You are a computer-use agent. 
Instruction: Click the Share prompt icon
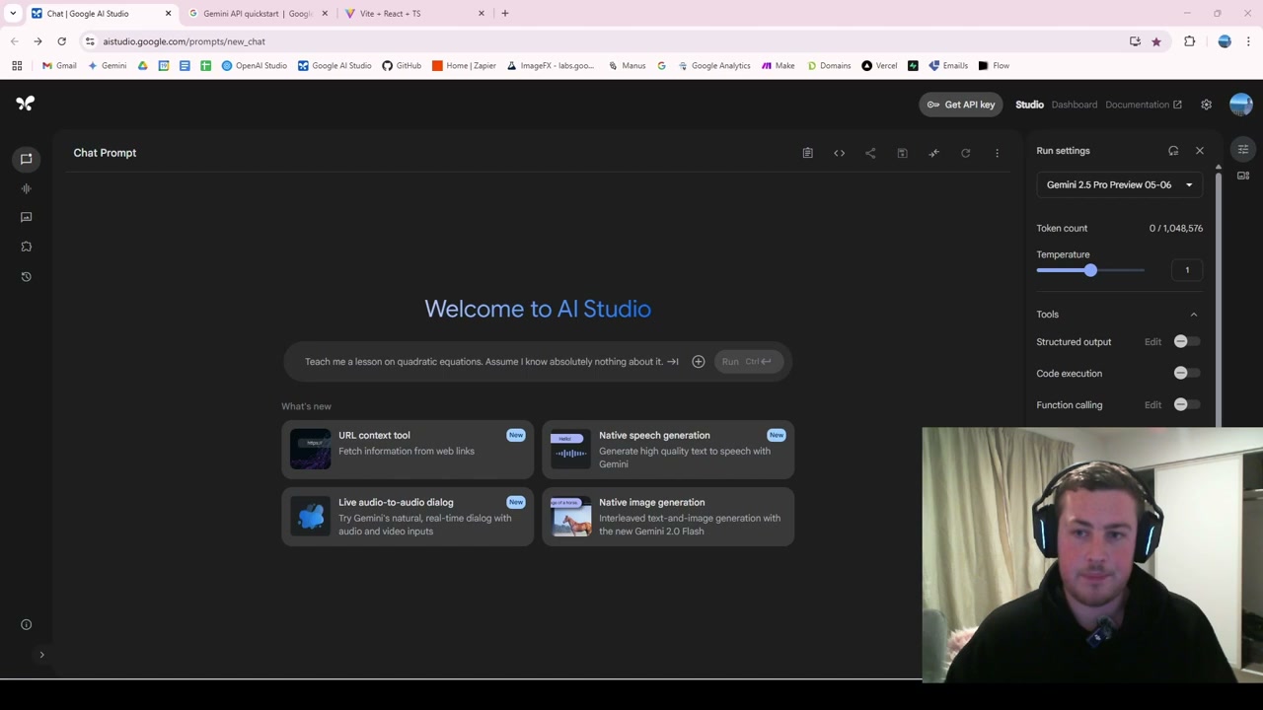870,153
